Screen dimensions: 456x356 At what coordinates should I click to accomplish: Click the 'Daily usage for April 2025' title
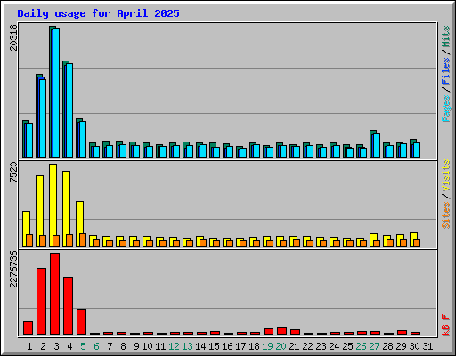click(x=98, y=13)
